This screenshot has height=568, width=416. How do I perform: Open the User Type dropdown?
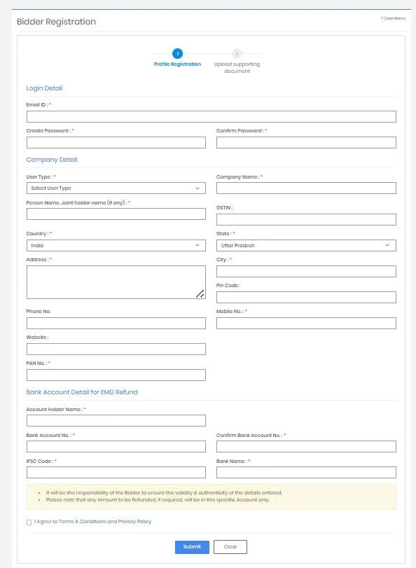tap(116, 188)
